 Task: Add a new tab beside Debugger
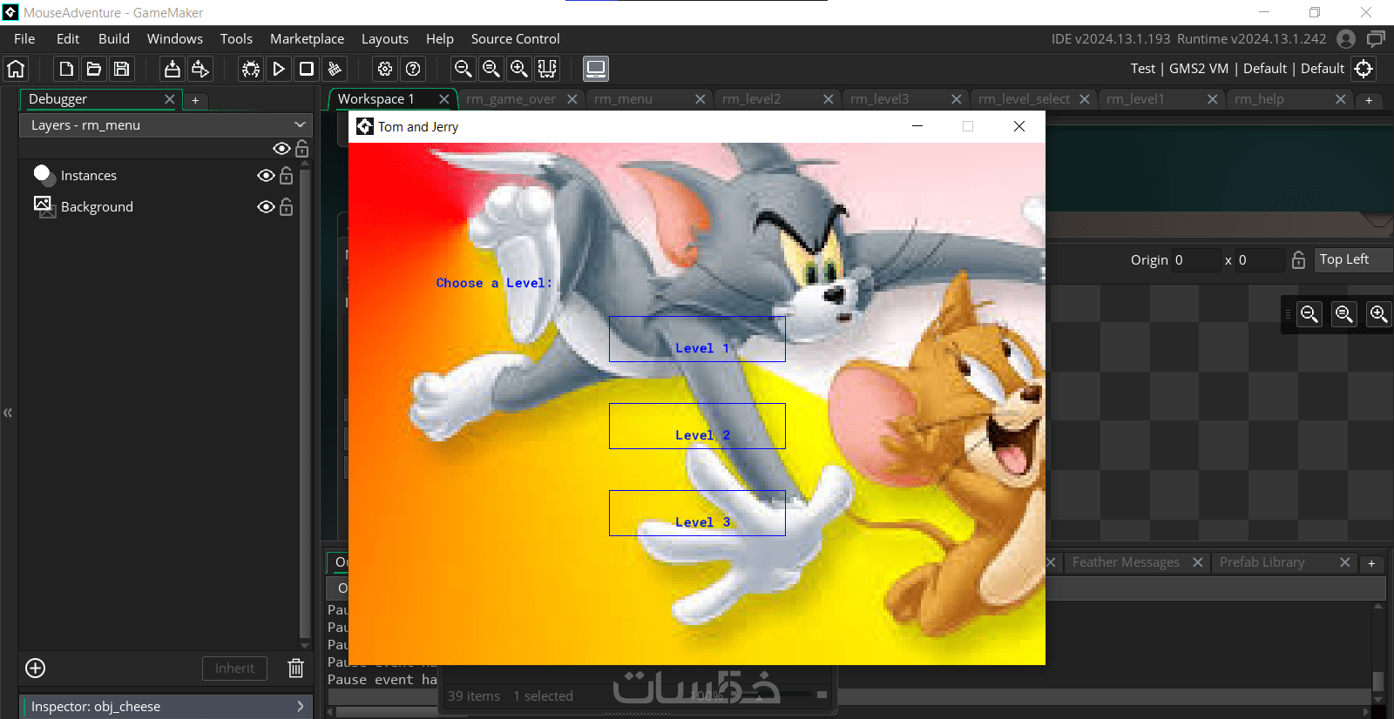coord(195,100)
